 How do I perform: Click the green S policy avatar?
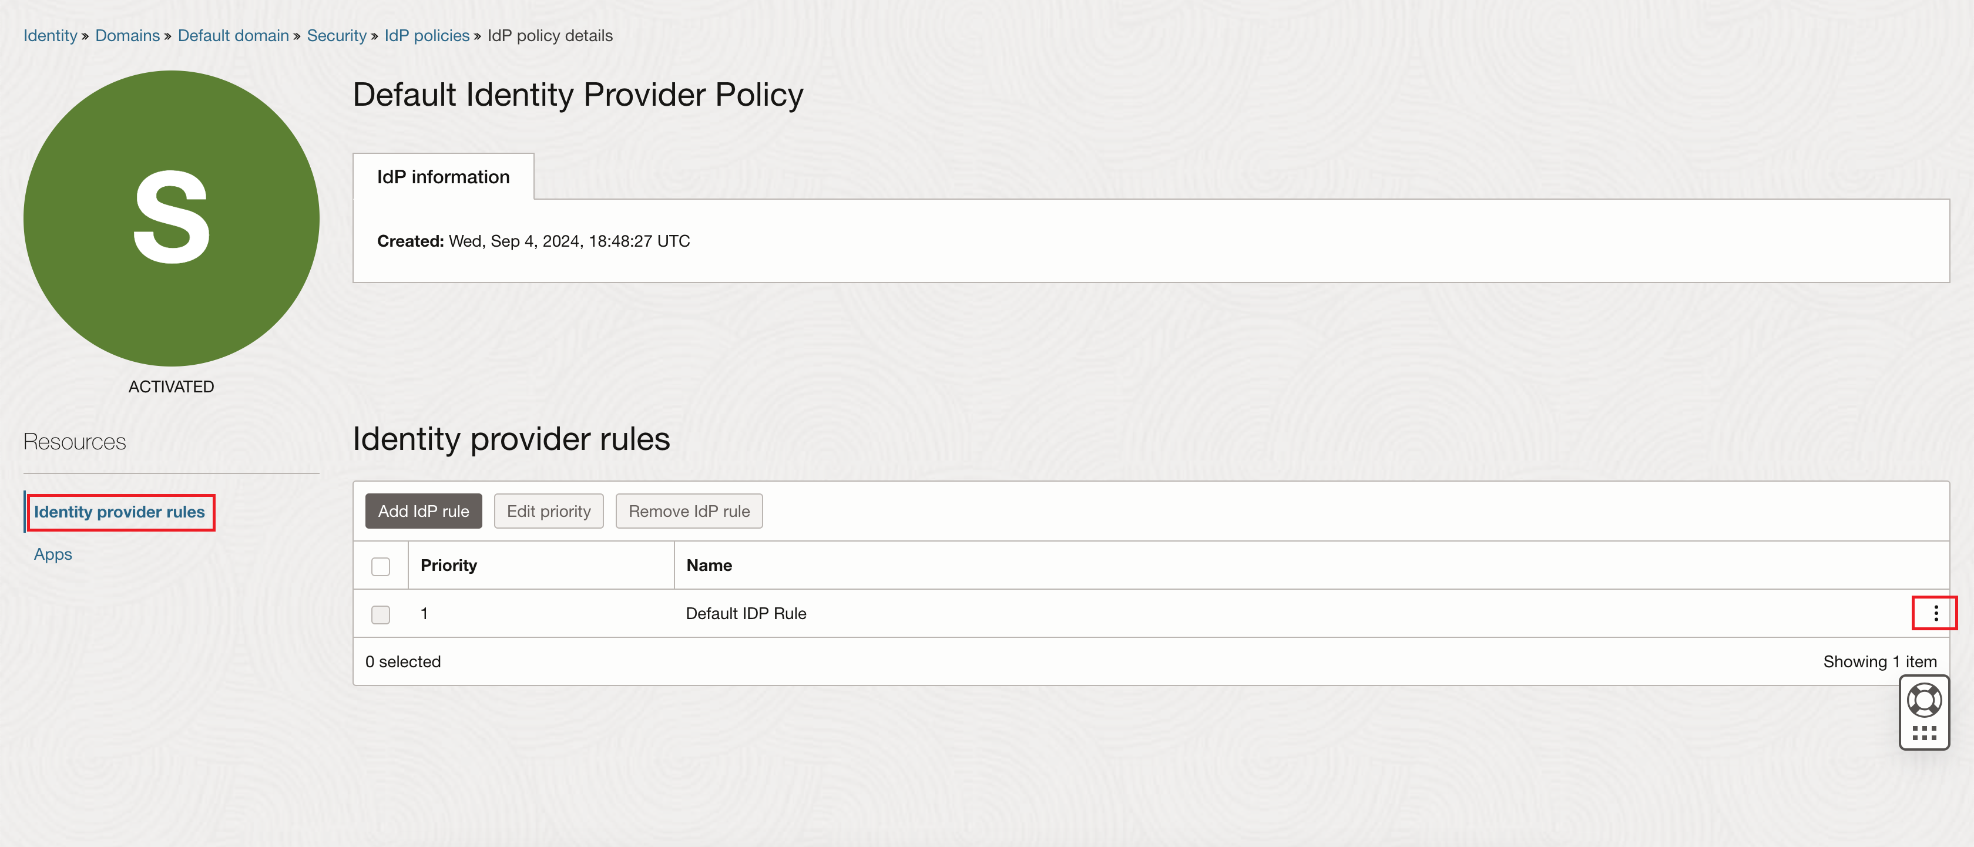pos(170,217)
